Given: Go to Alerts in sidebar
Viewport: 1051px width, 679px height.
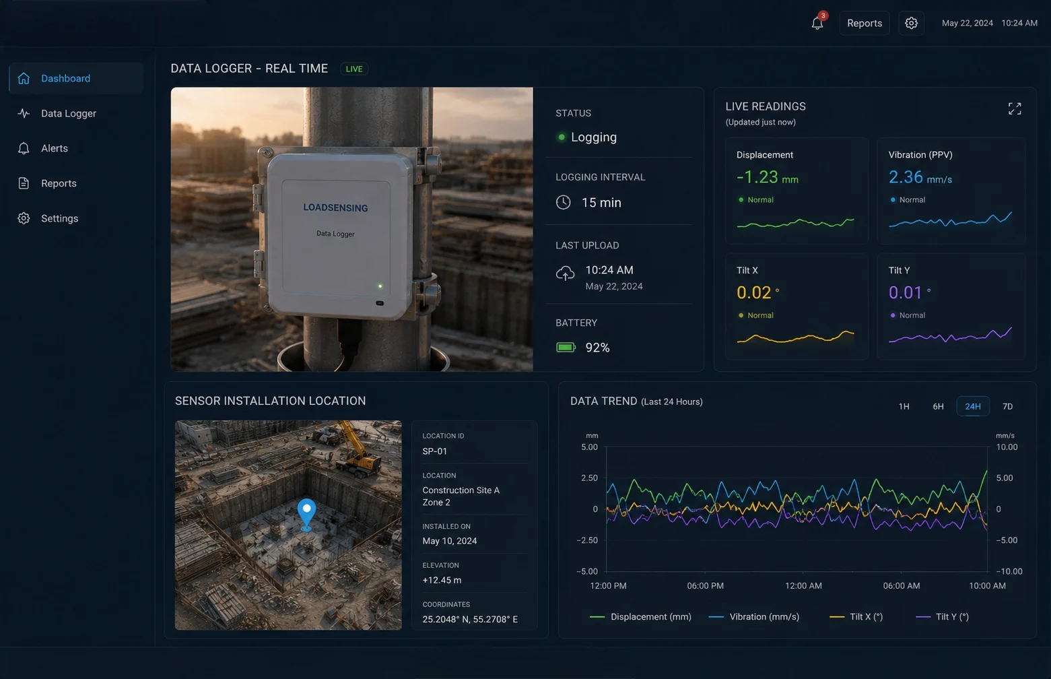Looking at the screenshot, I should coord(76,148).
